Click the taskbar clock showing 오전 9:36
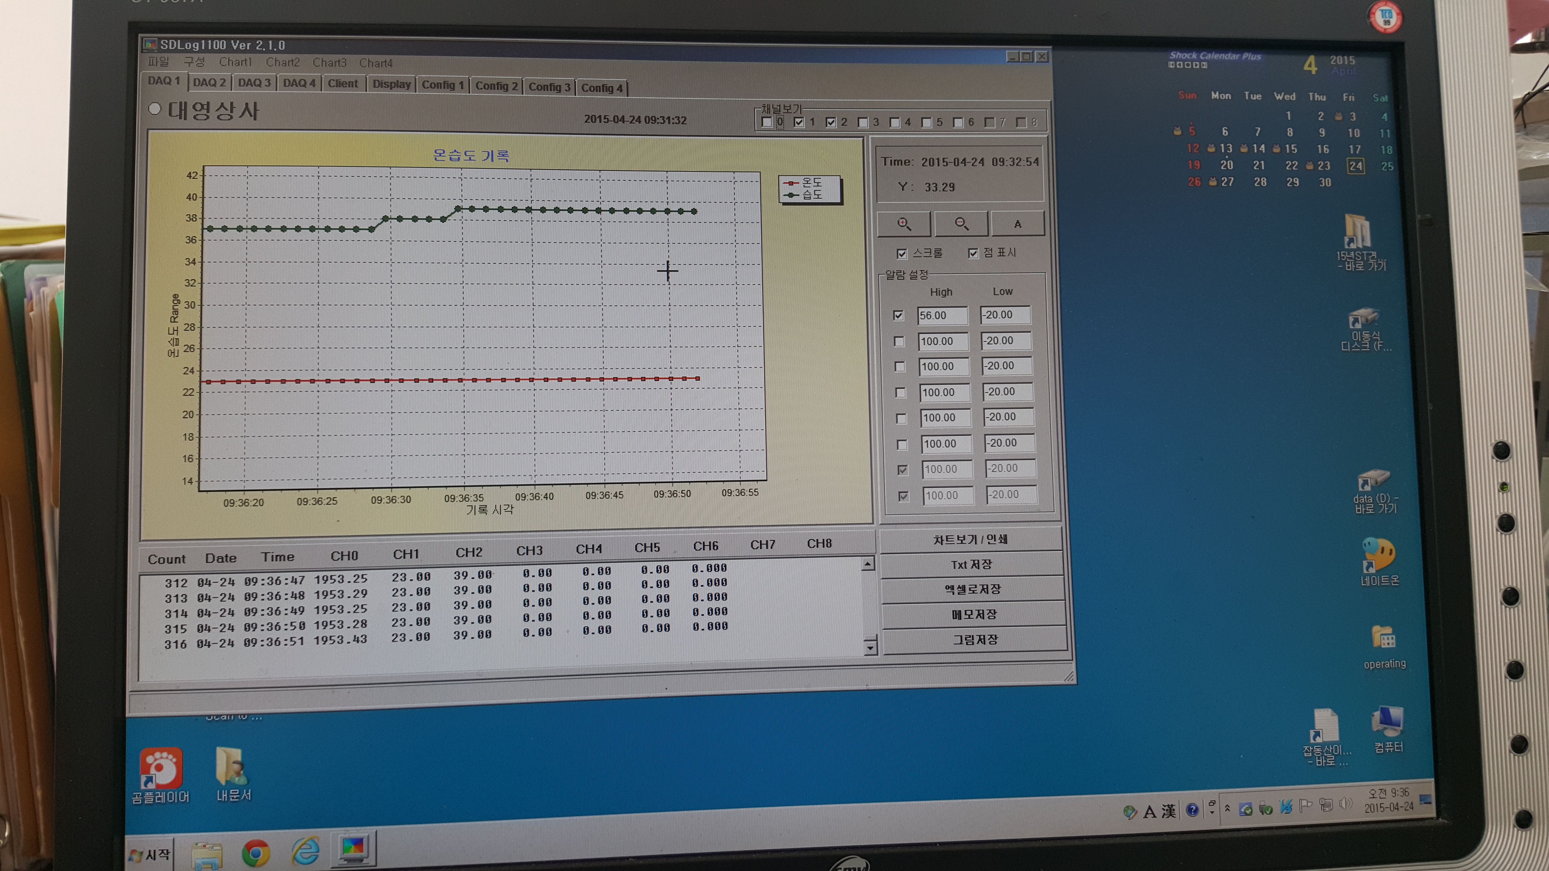The image size is (1549, 871). click(1388, 800)
